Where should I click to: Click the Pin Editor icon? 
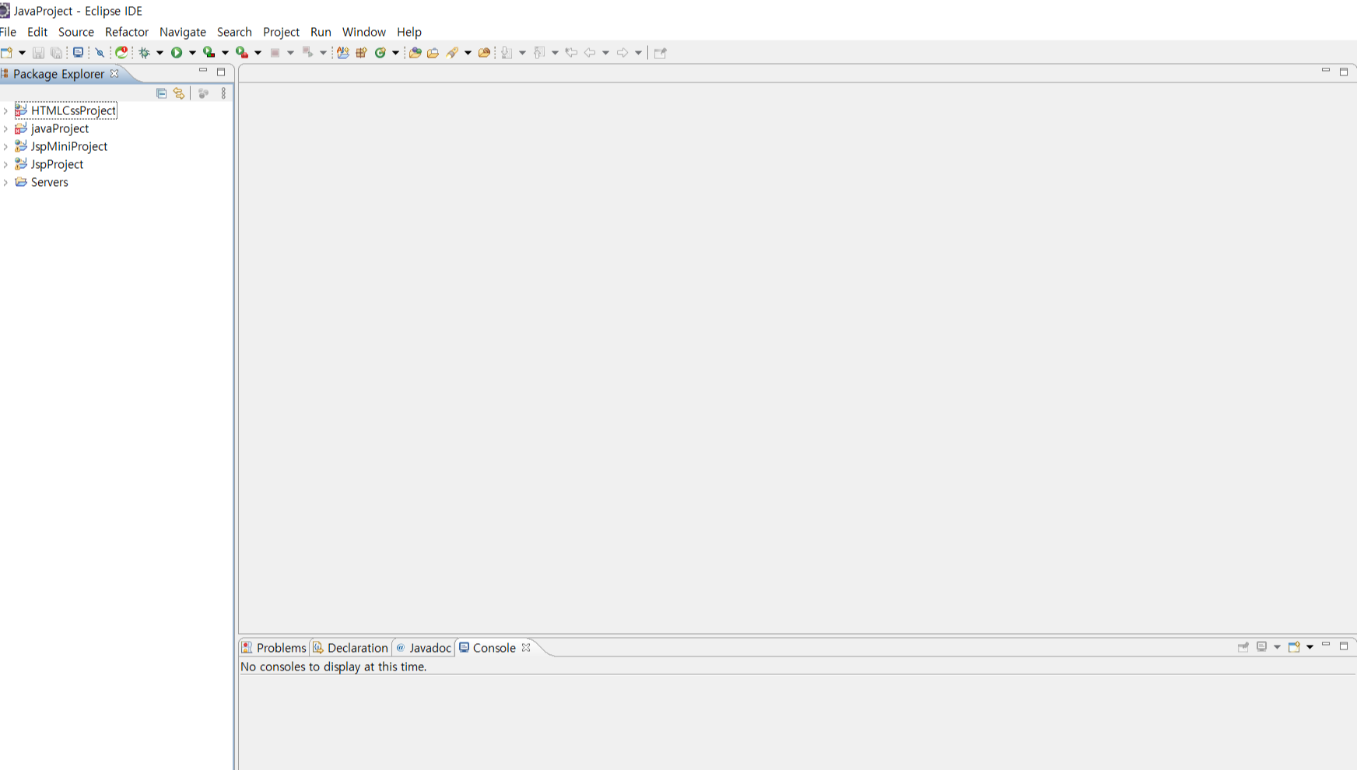click(x=661, y=53)
